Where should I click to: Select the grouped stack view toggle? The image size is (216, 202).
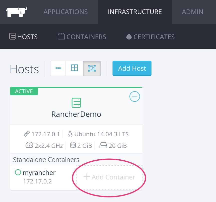[92, 68]
